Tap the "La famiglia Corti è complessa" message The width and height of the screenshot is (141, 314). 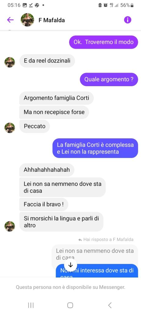click(x=95, y=148)
